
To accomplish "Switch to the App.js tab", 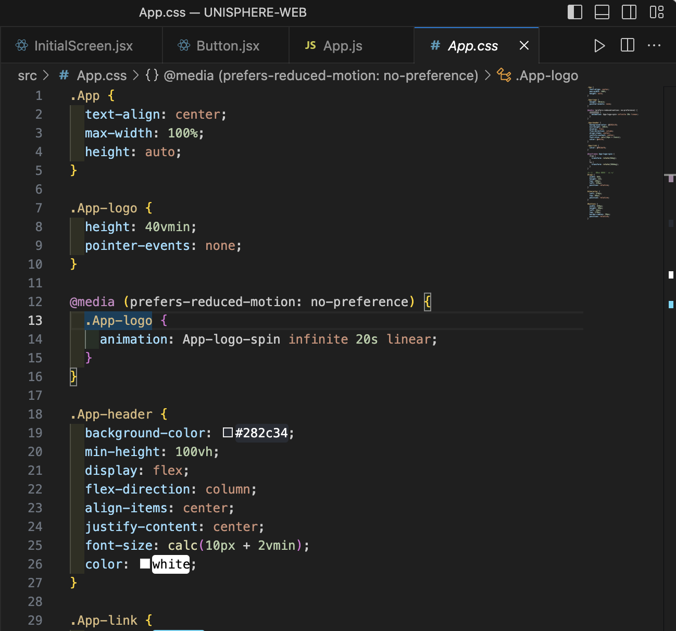I will tap(352, 46).
